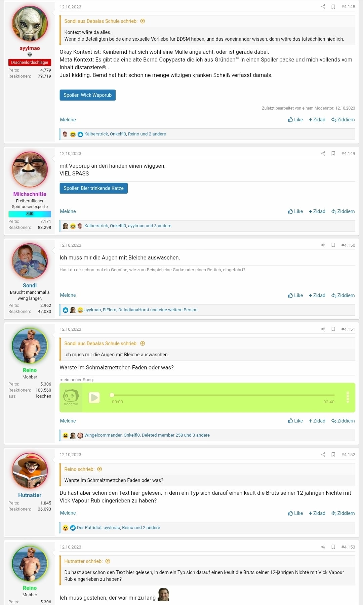Click Drachenlordschläger badge under ayylmao
The image size is (363, 605).
click(x=30, y=62)
